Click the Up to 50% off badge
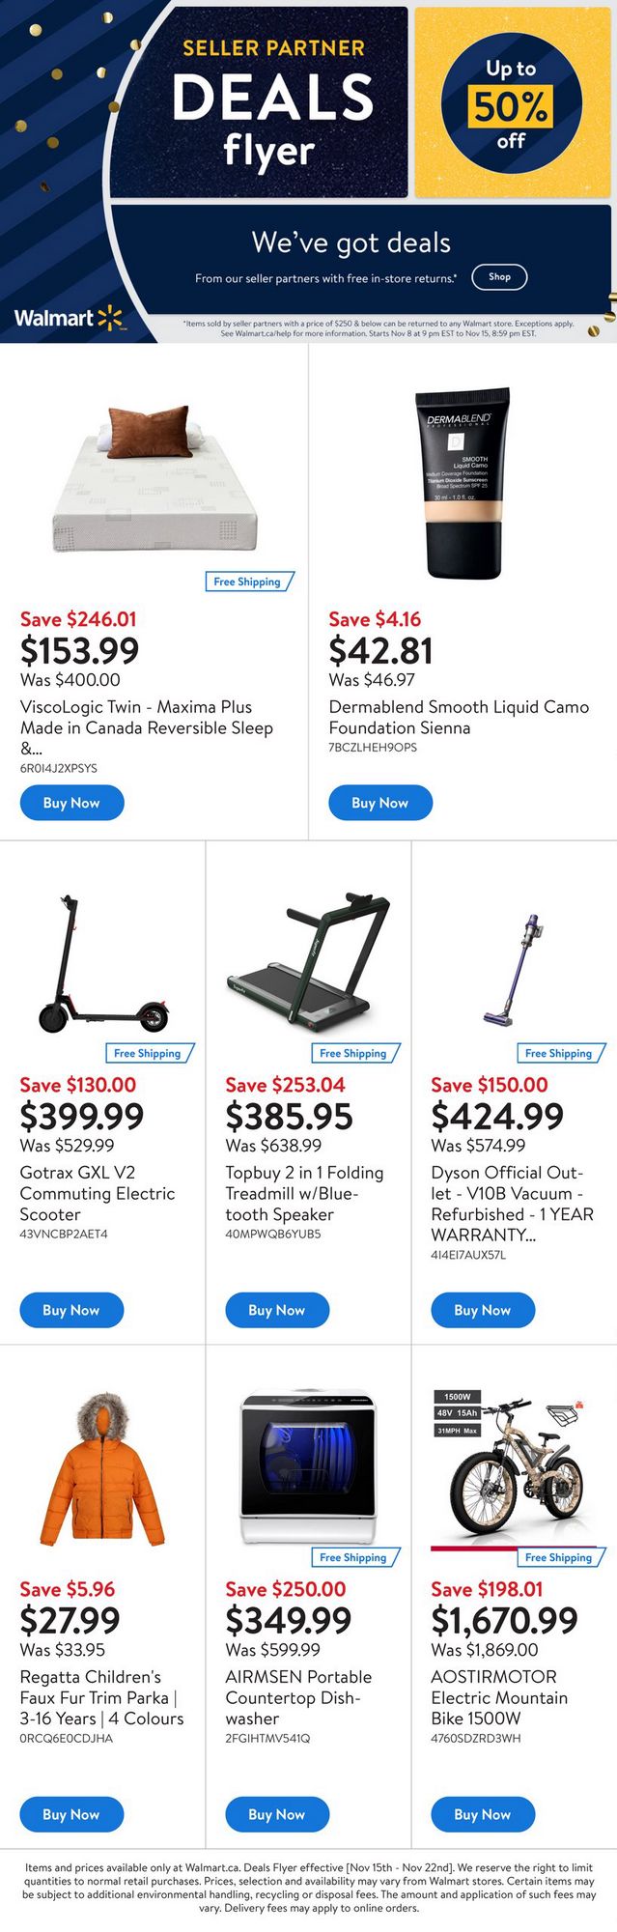The image size is (617, 1932). point(512,103)
